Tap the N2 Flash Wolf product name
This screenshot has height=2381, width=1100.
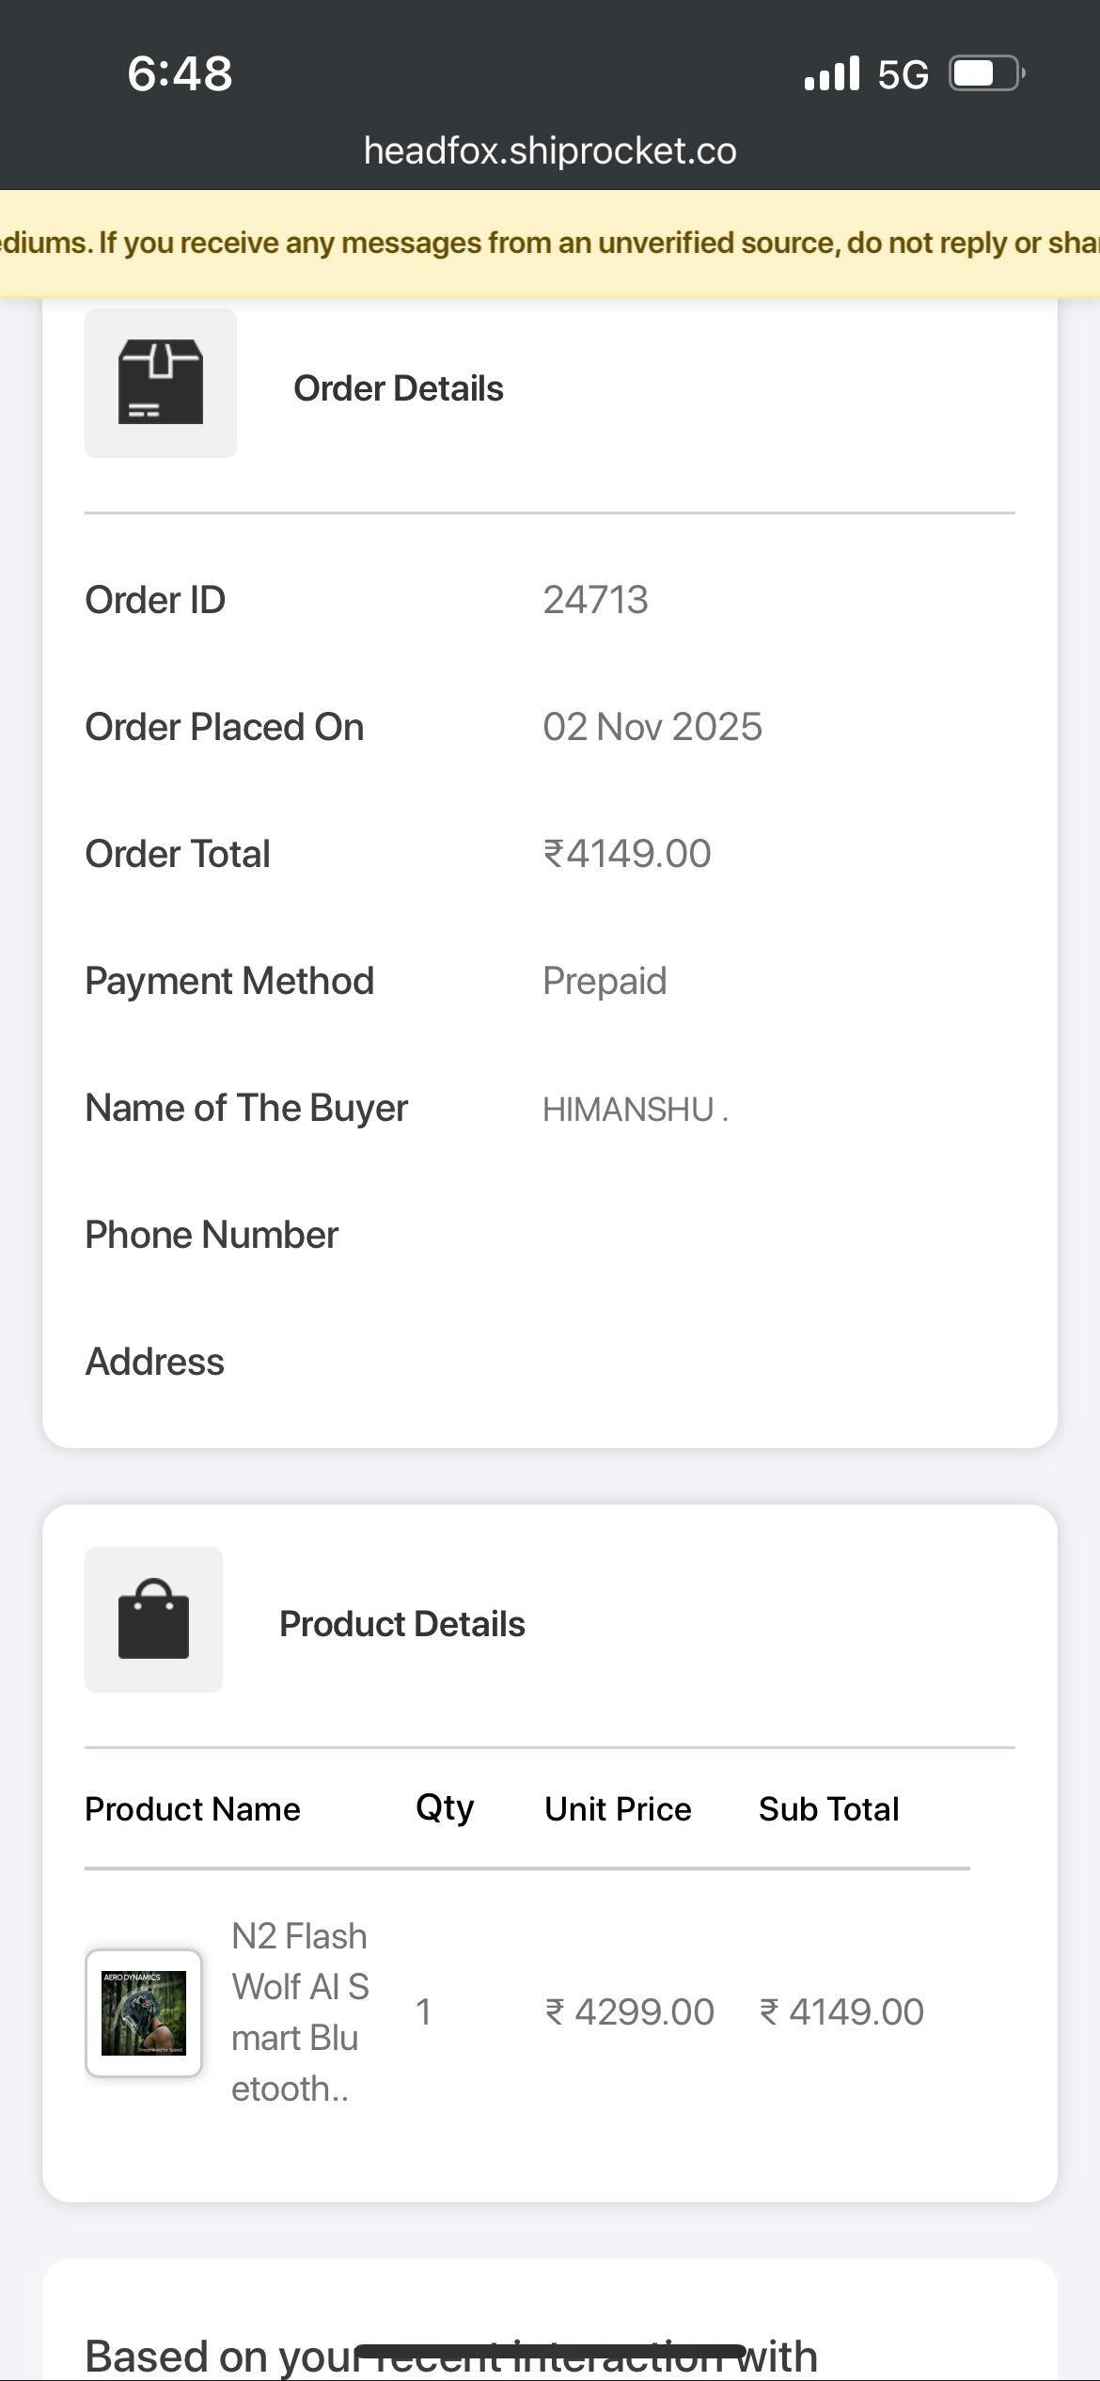click(300, 2012)
